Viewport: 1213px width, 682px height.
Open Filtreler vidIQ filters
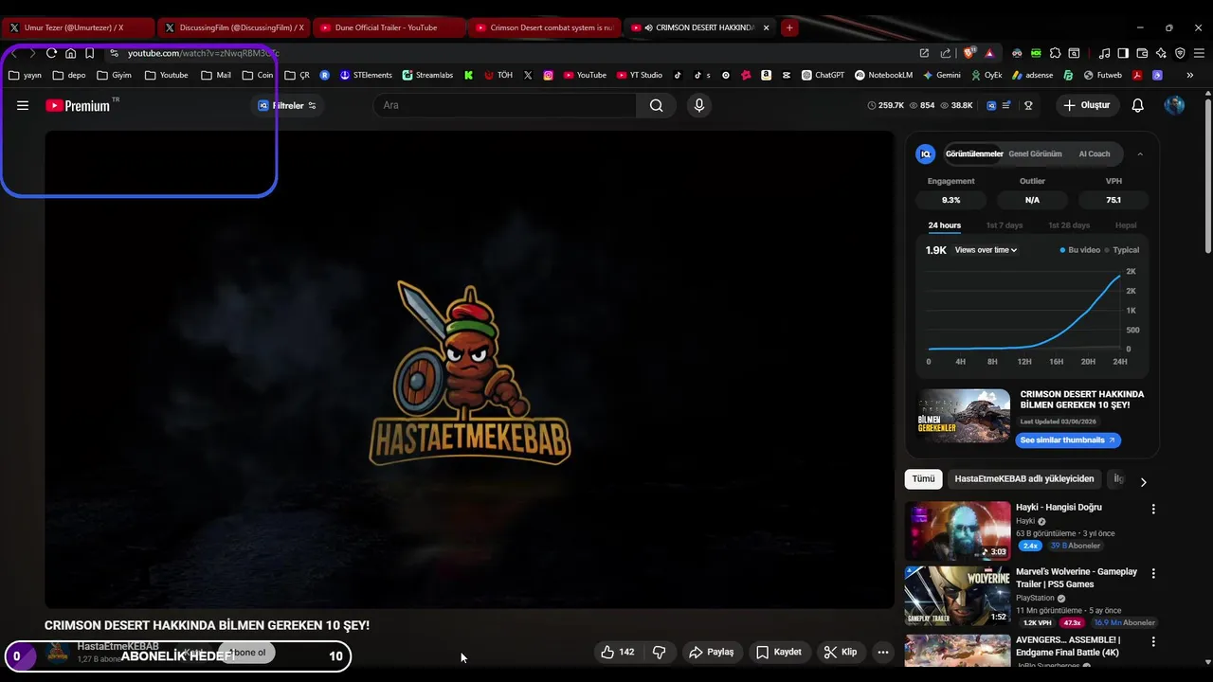(287, 105)
